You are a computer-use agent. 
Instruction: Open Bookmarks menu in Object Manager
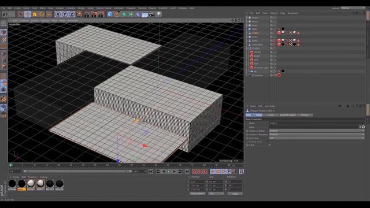coord(293,13)
